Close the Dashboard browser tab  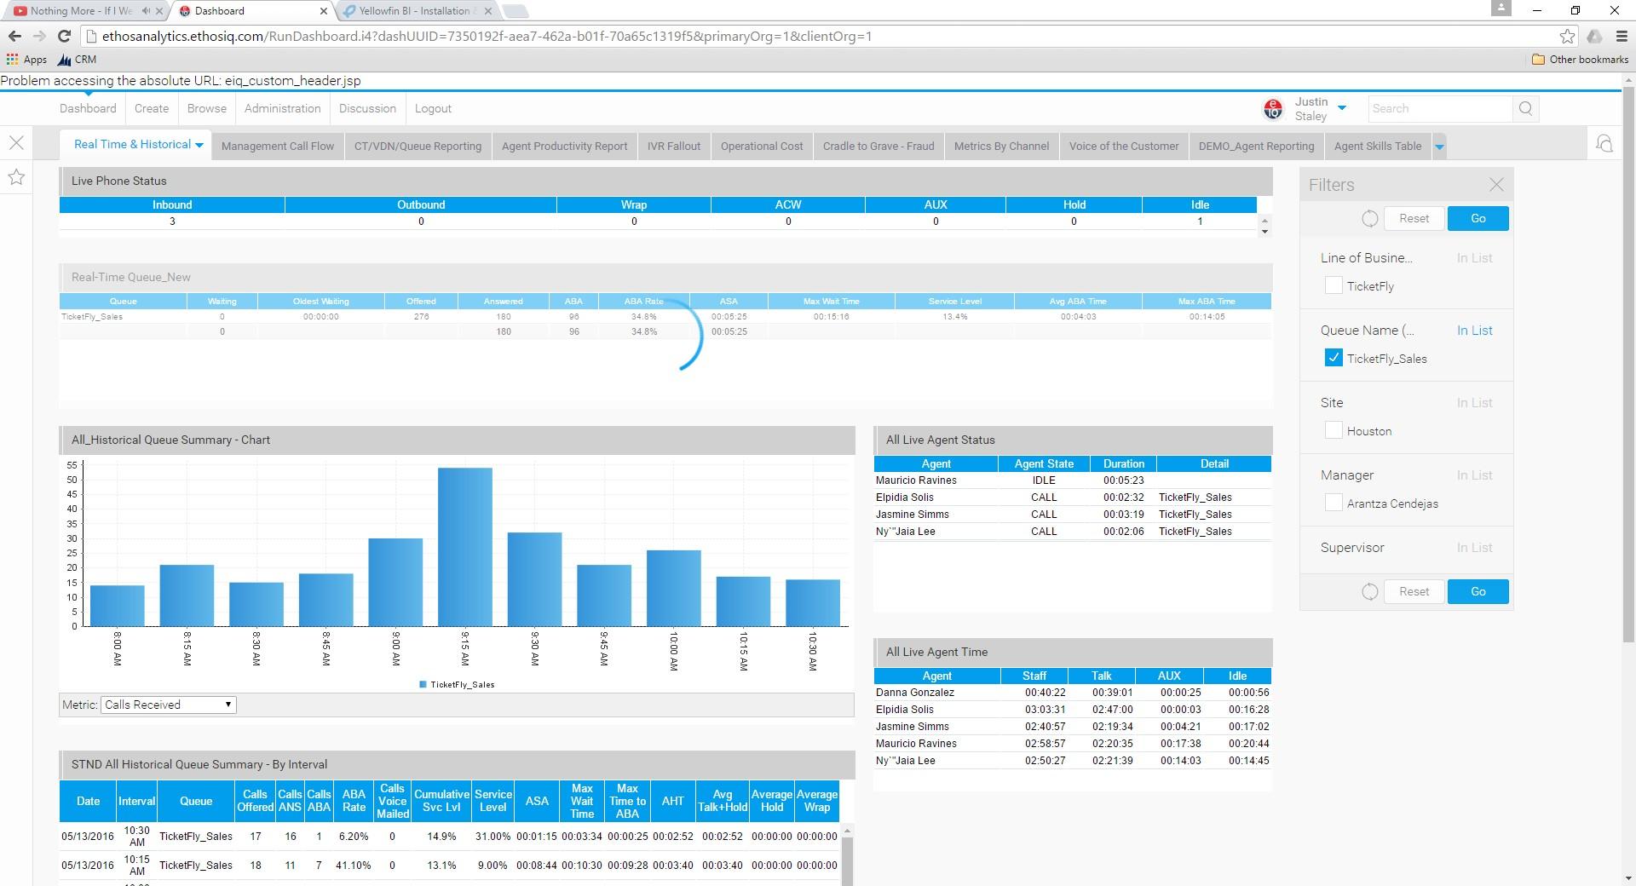pyautogui.click(x=324, y=11)
